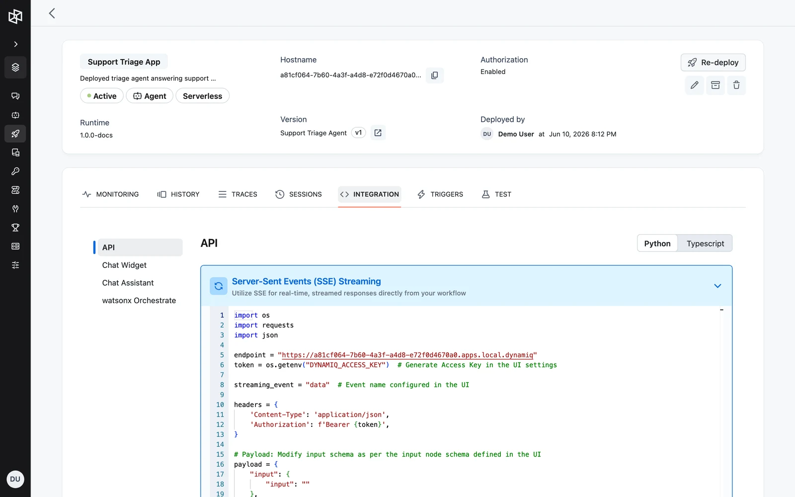Click the small scrollbar marker beside the code
The width and height of the screenshot is (795, 497).
(721, 310)
